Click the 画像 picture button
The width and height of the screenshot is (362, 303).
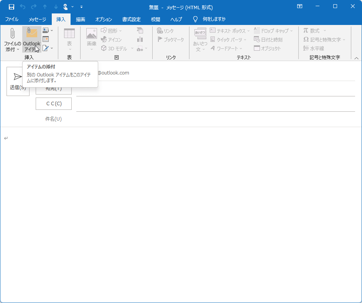92,40
